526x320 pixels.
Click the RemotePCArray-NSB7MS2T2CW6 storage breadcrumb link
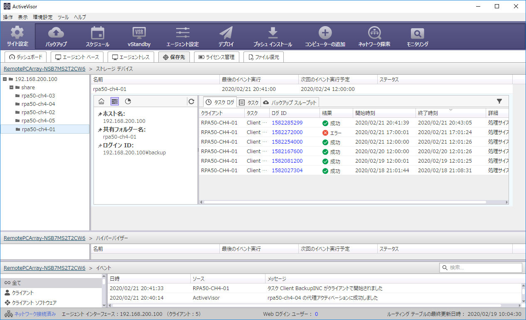(x=44, y=69)
